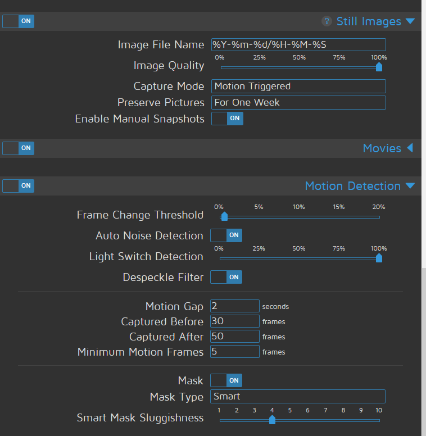Click the Frame Change Threshold slider handle
Image resolution: width=426 pixels, height=436 pixels.
[x=224, y=217]
